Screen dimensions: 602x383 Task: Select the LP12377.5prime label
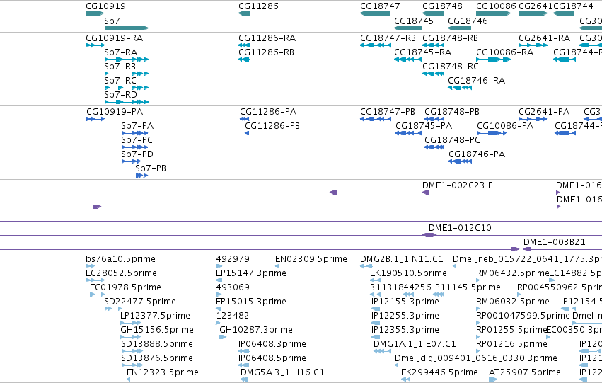[155, 316]
